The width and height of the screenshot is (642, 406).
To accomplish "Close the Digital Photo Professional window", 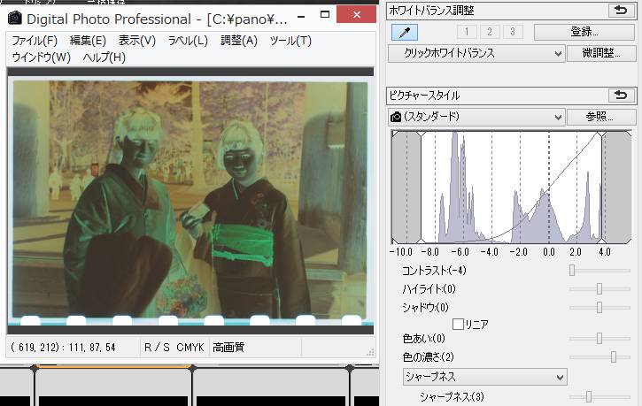I will (356, 14).
